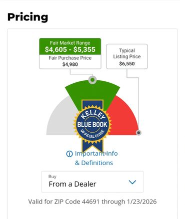Open Important Info & Definitions link
This screenshot has height=219, width=185.
[92, 158]
